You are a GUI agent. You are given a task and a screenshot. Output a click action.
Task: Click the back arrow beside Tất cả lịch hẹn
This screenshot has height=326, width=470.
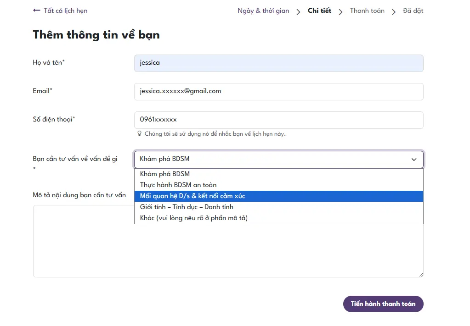[x=37, y=11]
